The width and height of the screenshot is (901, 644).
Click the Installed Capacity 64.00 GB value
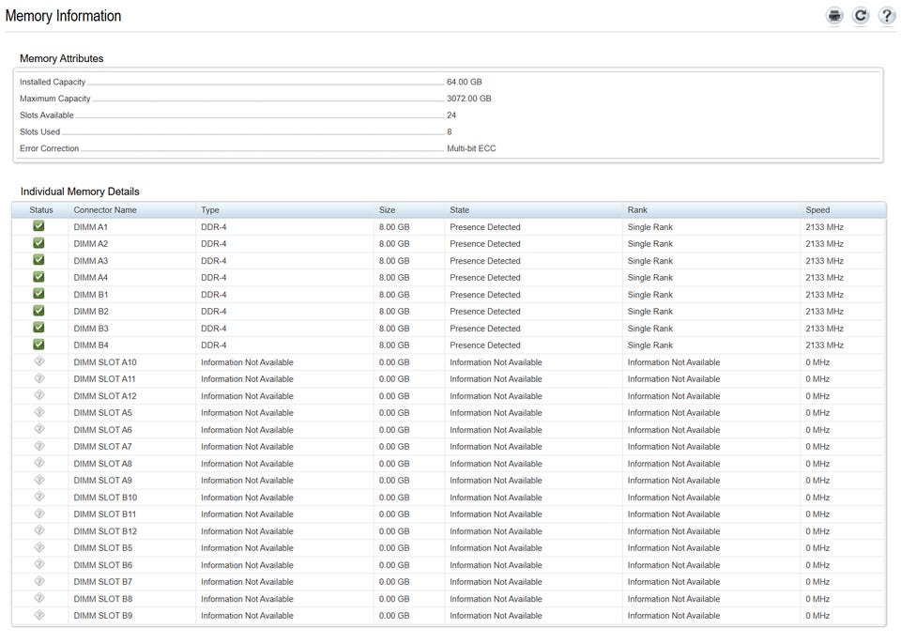465,83
